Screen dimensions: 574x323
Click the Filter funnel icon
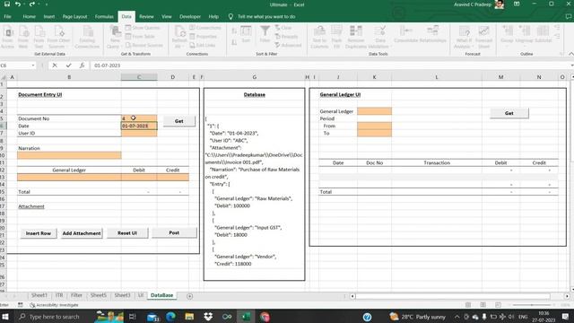(x=265, y=34)
